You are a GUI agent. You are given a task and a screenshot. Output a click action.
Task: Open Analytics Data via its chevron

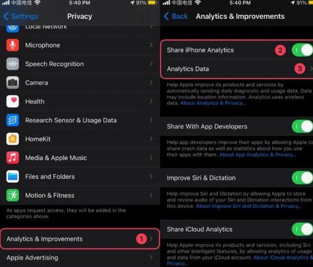(311, 69)
